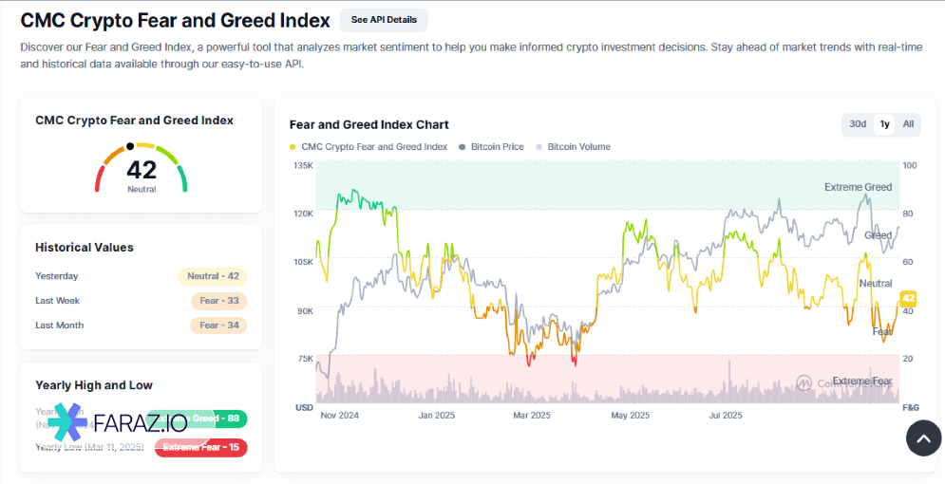Switch chart range to 30d
Viewport: 945px width, 484px height.
coord(858,124)
